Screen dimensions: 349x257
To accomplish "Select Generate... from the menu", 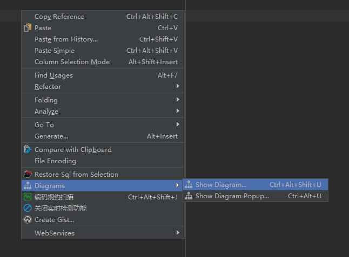I will click(x=103, y=136).
